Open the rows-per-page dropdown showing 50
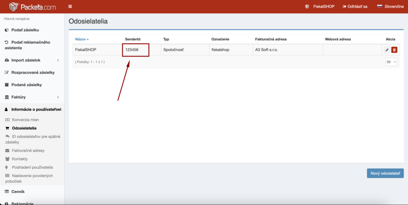 pos(391,62)
